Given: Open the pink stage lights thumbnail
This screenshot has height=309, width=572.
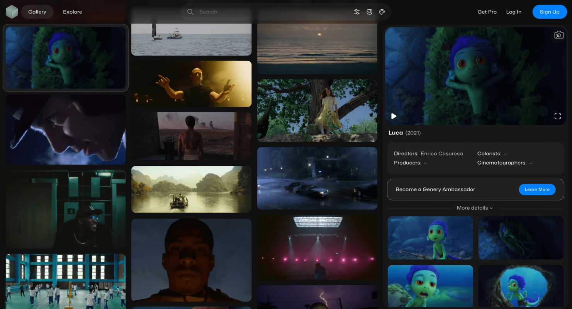Looking at the screenshot, I should coord(317,247).
